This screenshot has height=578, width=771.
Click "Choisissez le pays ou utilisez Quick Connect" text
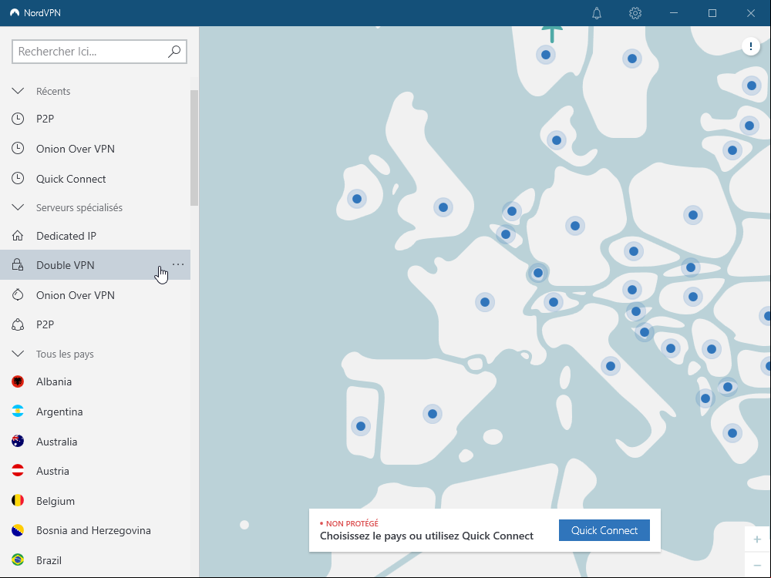(426, 536)
